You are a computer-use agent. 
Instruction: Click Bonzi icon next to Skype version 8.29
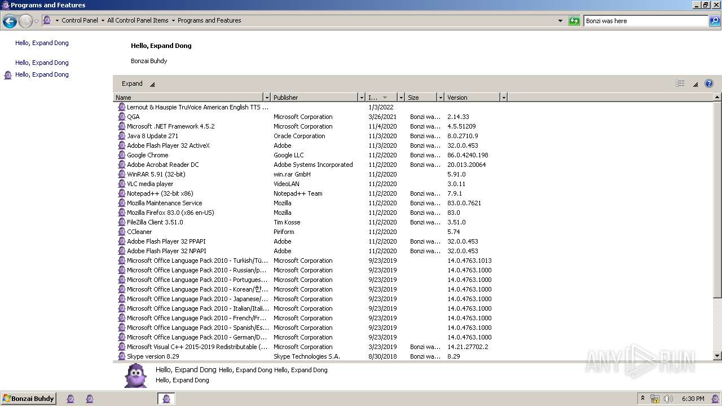pos(121,356)
